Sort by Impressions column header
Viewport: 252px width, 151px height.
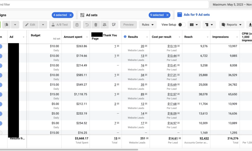pyautogui.click(x=220, y=37)
